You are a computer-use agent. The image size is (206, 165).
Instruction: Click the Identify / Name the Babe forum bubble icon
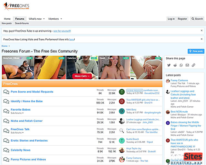click(6, 101)
